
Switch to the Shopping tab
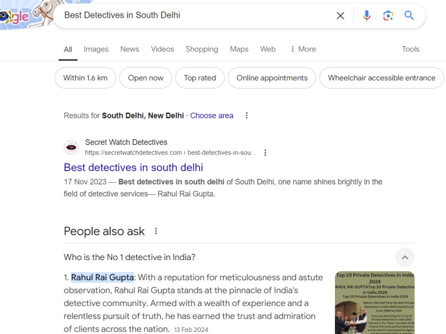[x=202, y=49]
